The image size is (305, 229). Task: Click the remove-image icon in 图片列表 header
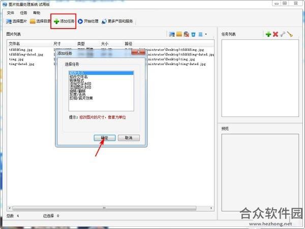pos(187,34)
